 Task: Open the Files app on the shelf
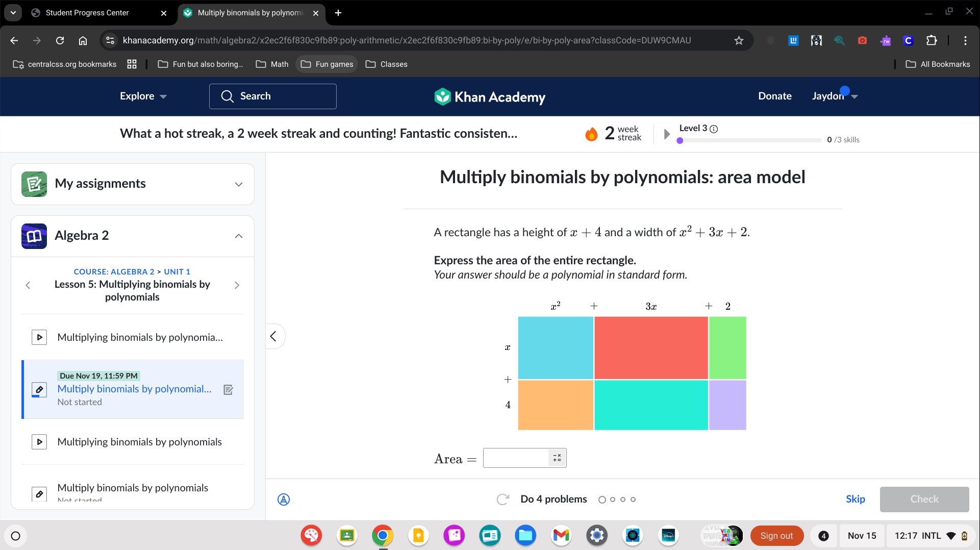525,535
